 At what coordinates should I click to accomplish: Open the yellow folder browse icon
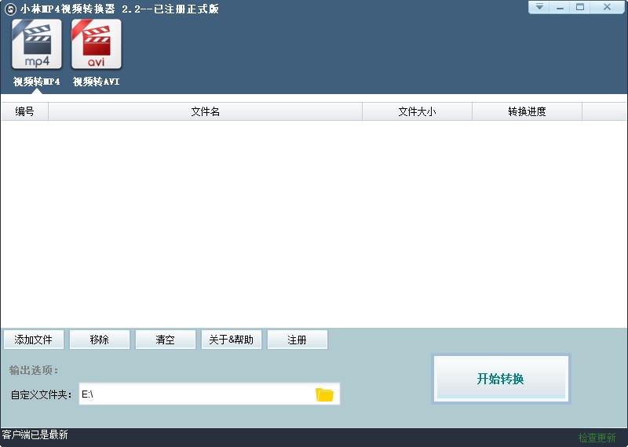[x=324, y=394]
